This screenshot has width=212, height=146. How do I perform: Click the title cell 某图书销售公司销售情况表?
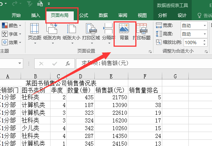[x=61, y=83]
